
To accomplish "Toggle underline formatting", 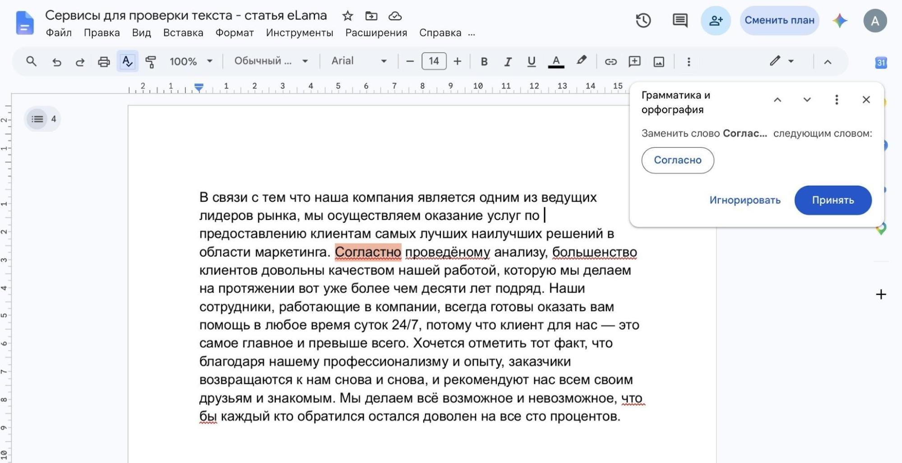I will [x=532, y=61].
